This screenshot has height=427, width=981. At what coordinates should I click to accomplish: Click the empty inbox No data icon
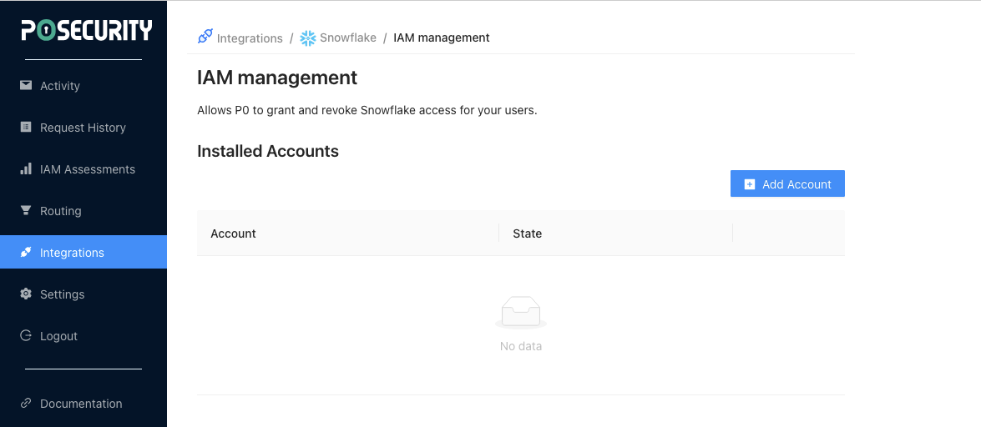pos(521,313)
